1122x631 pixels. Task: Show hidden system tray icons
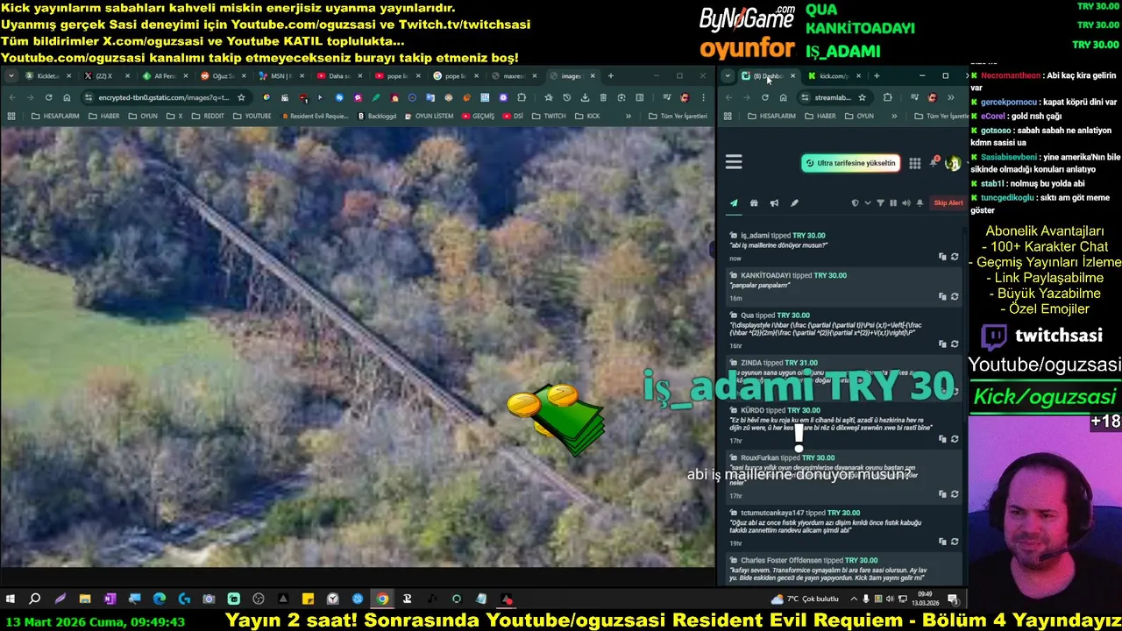853,599
